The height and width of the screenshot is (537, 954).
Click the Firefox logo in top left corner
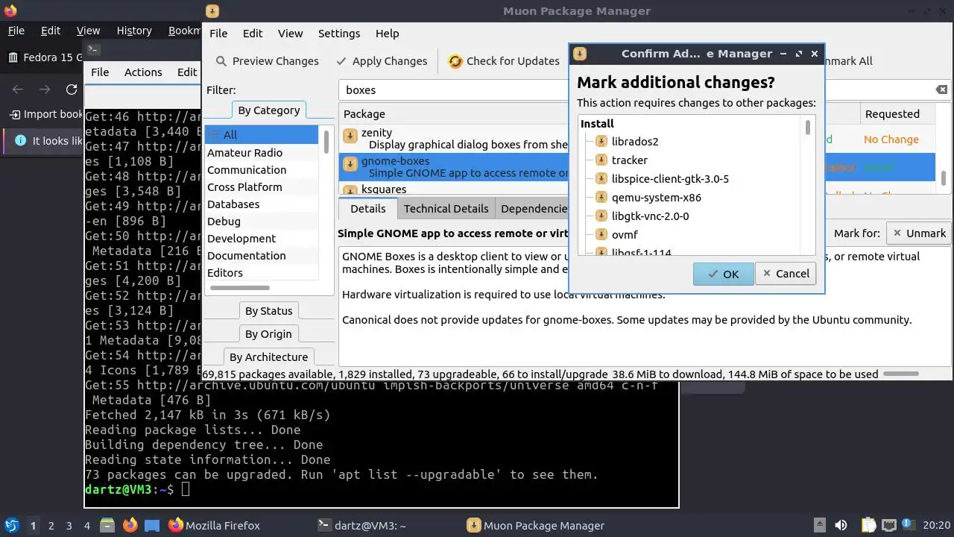coord(10,10)
